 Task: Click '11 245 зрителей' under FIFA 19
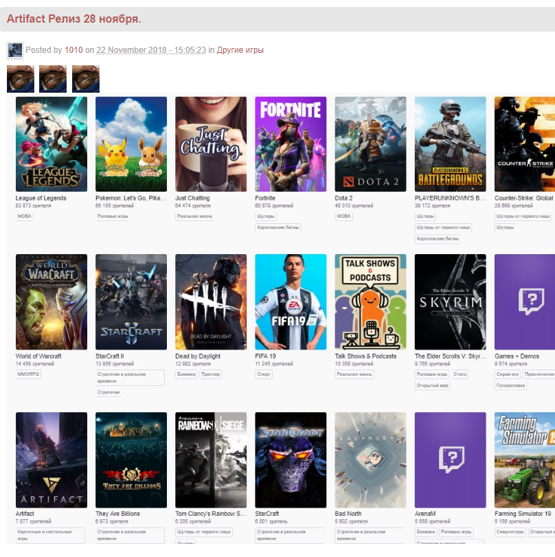pos(274,364)
